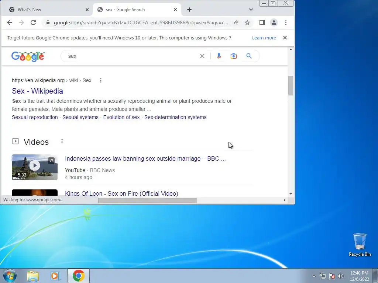
Task: Open options dots next to Videos heading
Action: coord(62,141)
